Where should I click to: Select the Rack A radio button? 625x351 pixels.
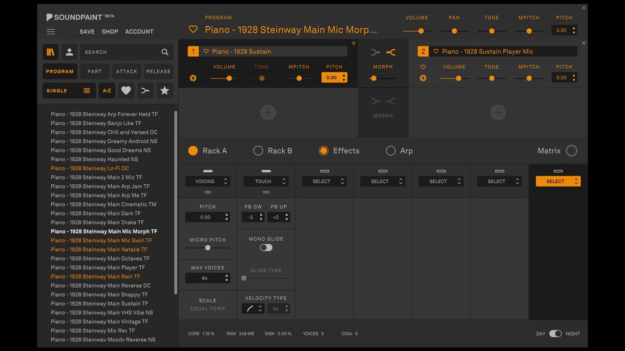tap(193, 151)
